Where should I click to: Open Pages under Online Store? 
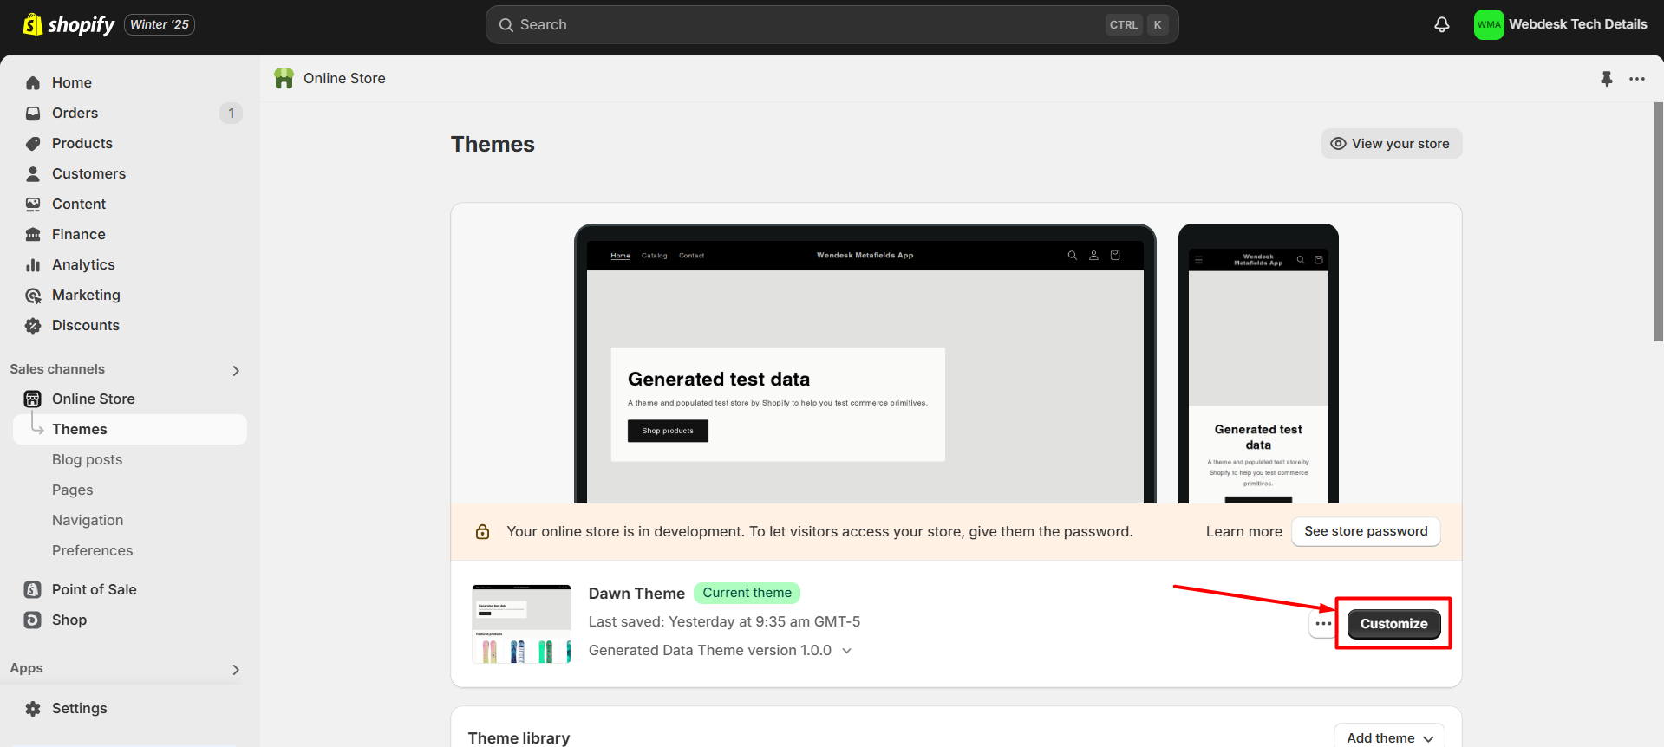click(72, 490)
